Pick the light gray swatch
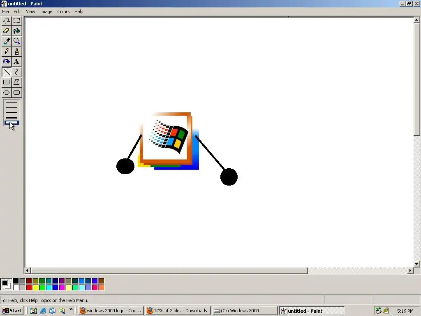Viewport: 421px width, 316px height. point(22,288)
